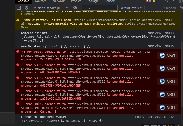Select the 'GameConfig init' log text
This screenshot has height=126, width=183.
pos(34,33)
